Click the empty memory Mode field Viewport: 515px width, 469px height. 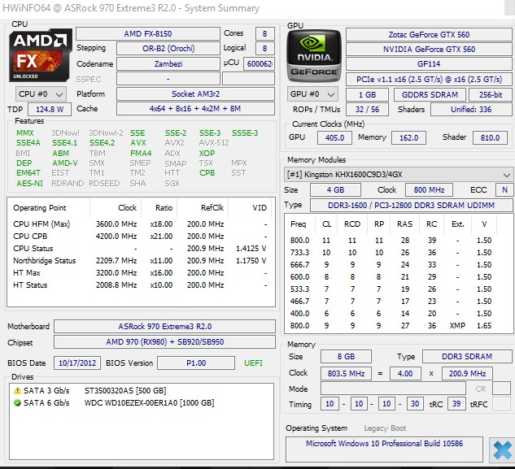393,389
